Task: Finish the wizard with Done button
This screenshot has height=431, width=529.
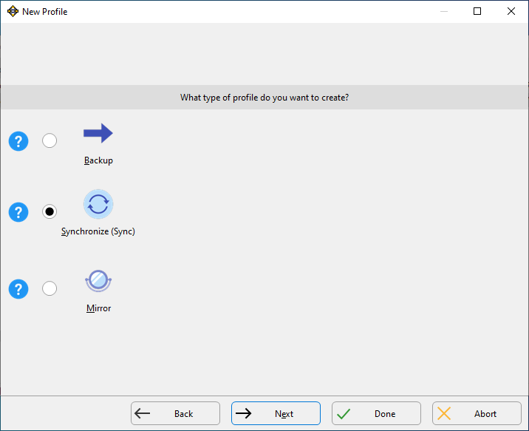Action: [x=376, y=413]
